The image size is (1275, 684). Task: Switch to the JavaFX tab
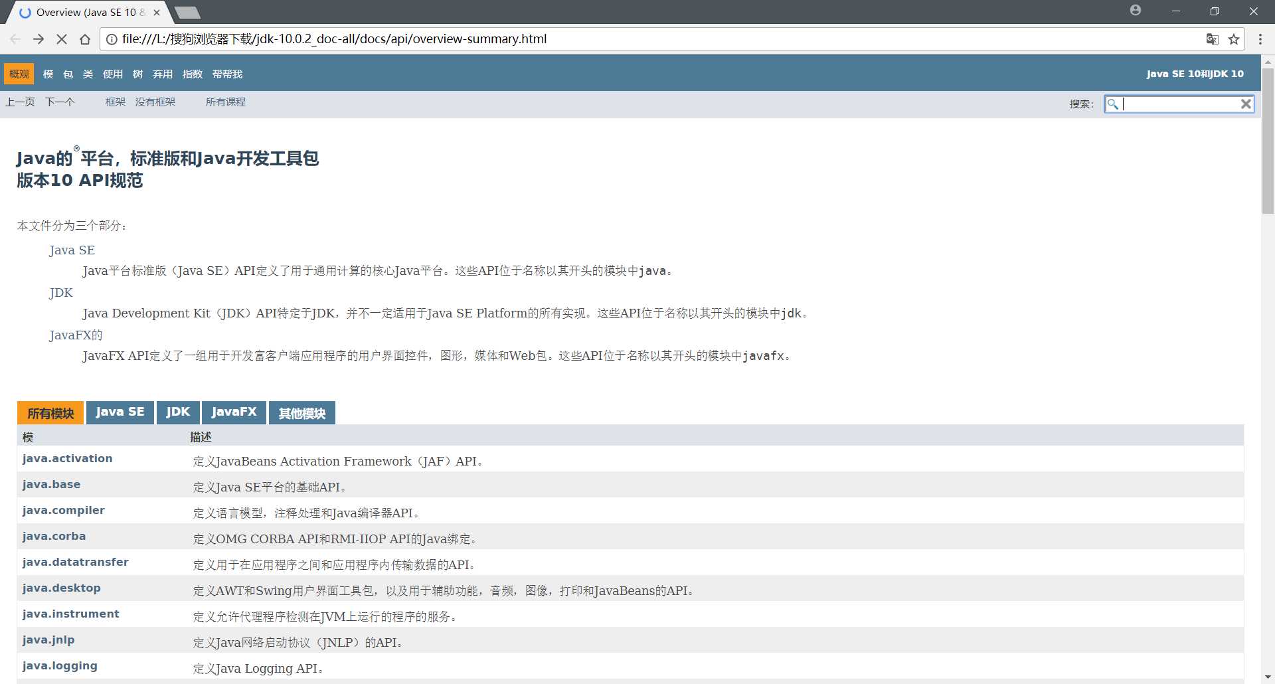(x=234, y=412)
